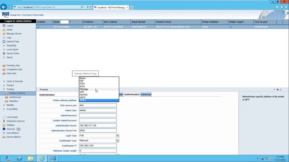Viewport: 289px width, 162px height.
Task: Choose EIP in platform list
Action: [99, 81]
